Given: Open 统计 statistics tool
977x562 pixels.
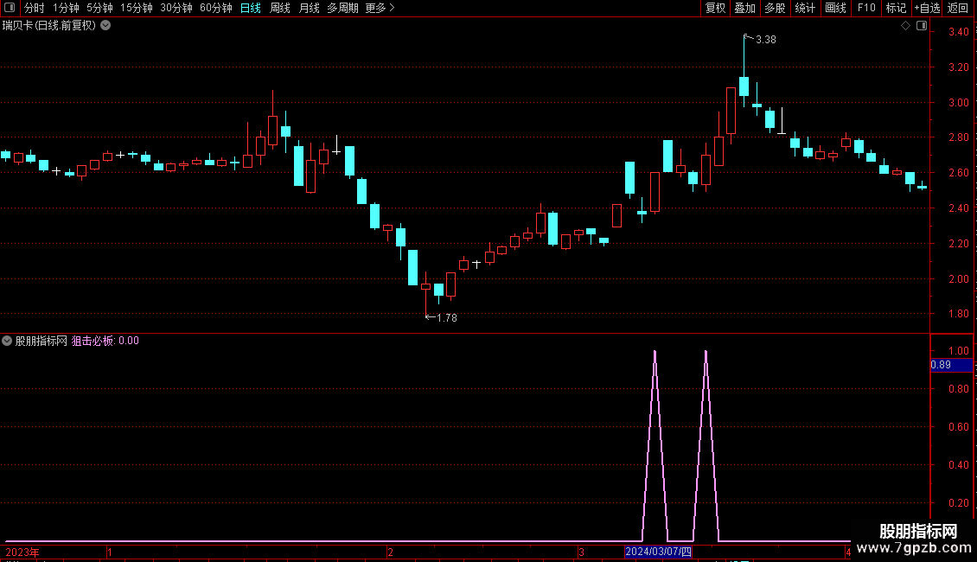Looking at the screenshot, I should pos(805,8).
